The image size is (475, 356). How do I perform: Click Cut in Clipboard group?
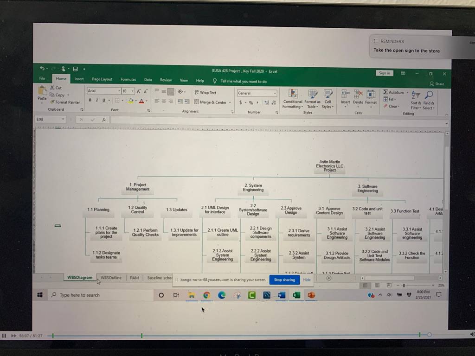[x=56, y=88]
